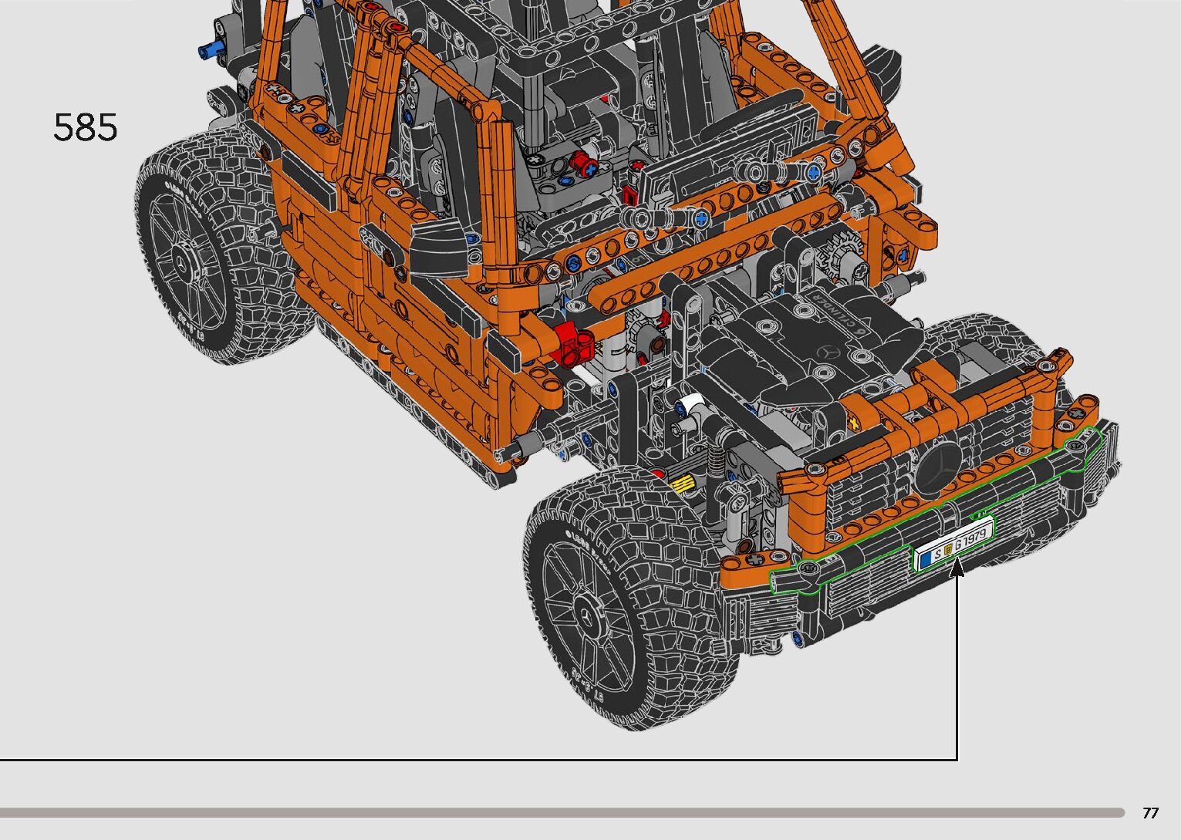Click the arrowhead pointing at the license plate

[x=957, y=568]
